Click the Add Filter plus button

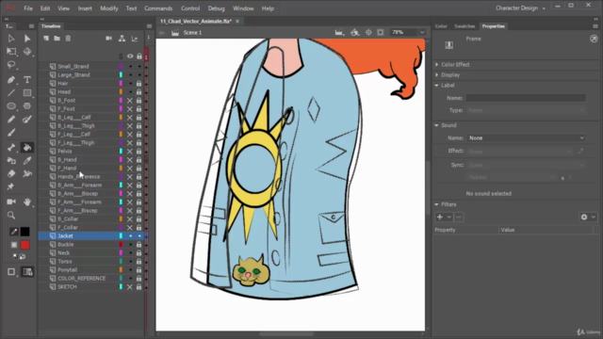[440, 218]
